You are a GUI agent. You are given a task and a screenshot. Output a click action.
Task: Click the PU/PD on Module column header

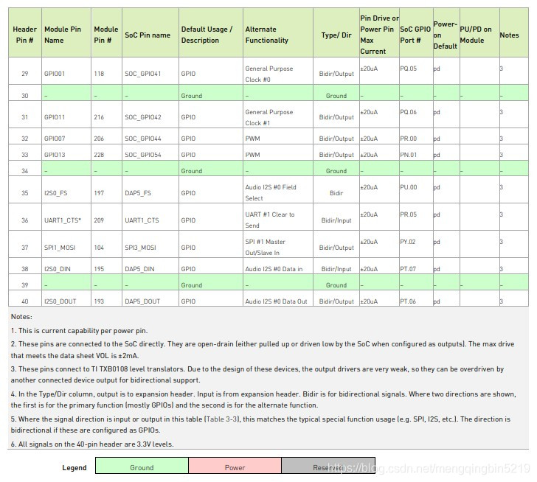point(479,32)
